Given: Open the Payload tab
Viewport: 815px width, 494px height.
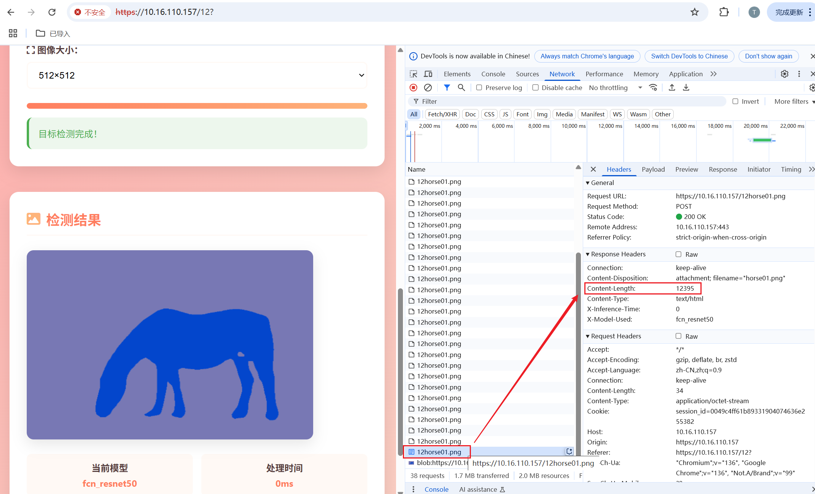Looking at the screenshot, I should click(x=653, y=169).
